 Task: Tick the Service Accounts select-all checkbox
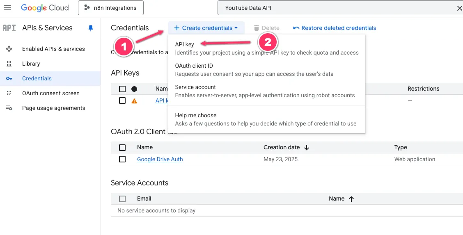(x=122, y=199)
